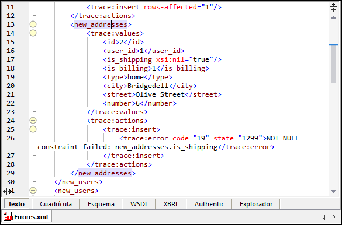Click the trace:error code attribute
Screen dimensions: 342x225
(x=181, y=138)
